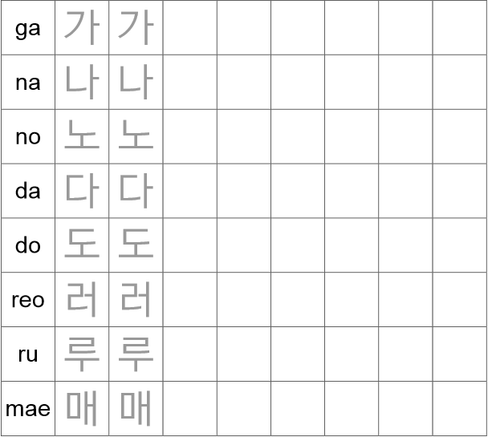
Task: Click the 'no' label cell
Action: (x=28, y=136)
